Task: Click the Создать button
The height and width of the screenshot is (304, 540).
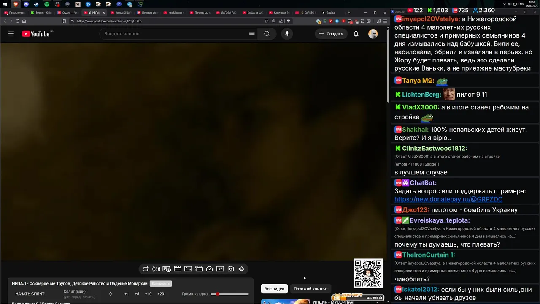Action: [x=331, y=34]
